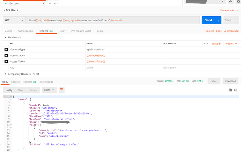This screenshot has width=241, height=152.
Task: Open the response Cookies tab
Action: coord(15,82)
